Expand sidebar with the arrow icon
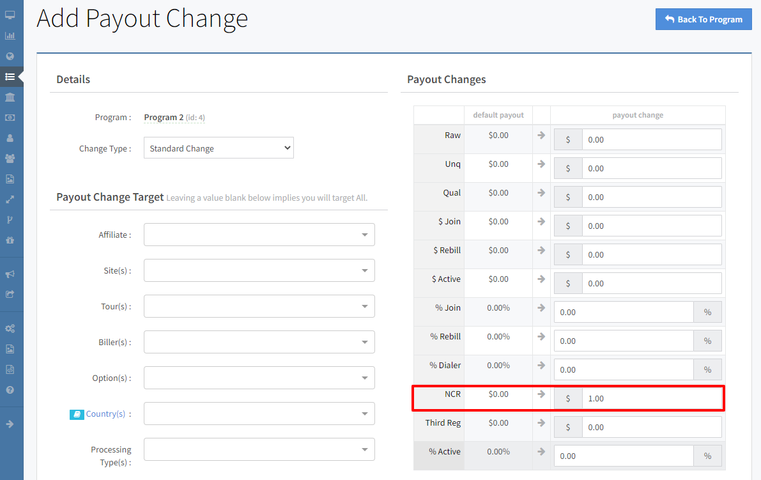The image size is (761, 480). (10, 424)
